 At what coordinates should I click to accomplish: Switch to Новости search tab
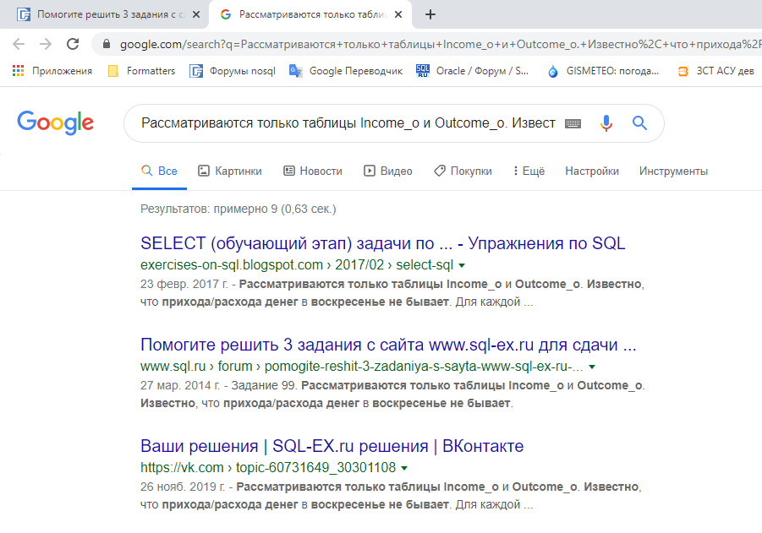tap(313, 171)
